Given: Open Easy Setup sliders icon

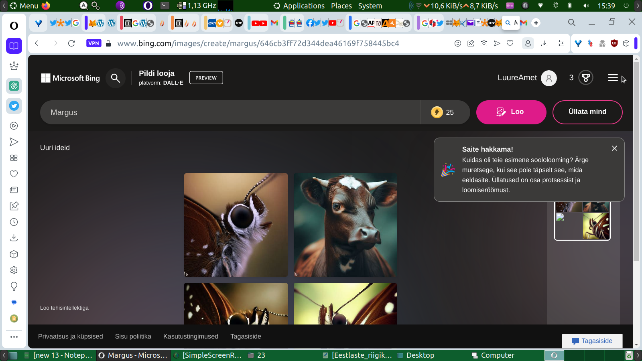Looking at the screenshot, I should (561, 43).
